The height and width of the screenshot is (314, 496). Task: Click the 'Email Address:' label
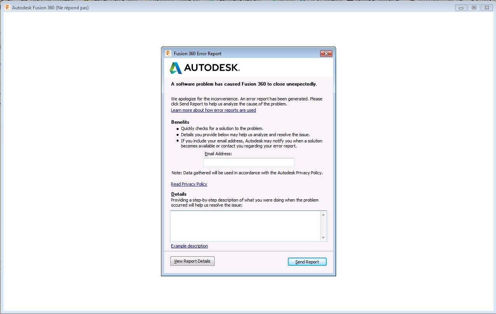pos(218,154)
